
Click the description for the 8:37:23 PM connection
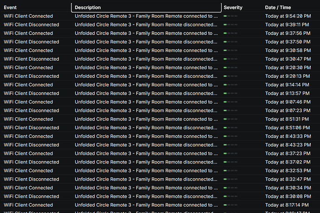(x=146, y=153)
